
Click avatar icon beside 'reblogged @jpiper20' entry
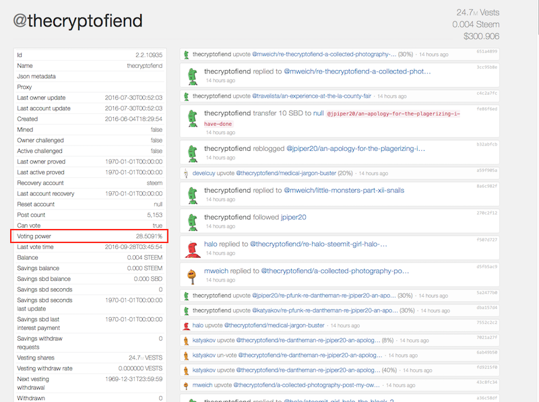pyautogui.click(x=193, y=154)
